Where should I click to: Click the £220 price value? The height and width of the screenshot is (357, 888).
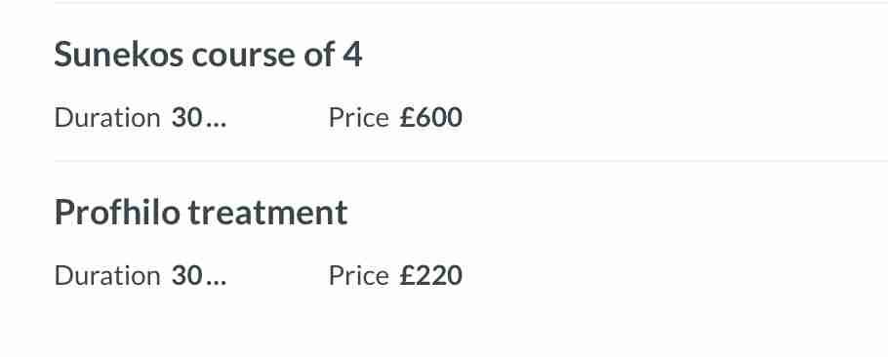click(431, 275)
